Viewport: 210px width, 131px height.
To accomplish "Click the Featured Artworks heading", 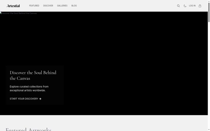I will tap(29, 129).
